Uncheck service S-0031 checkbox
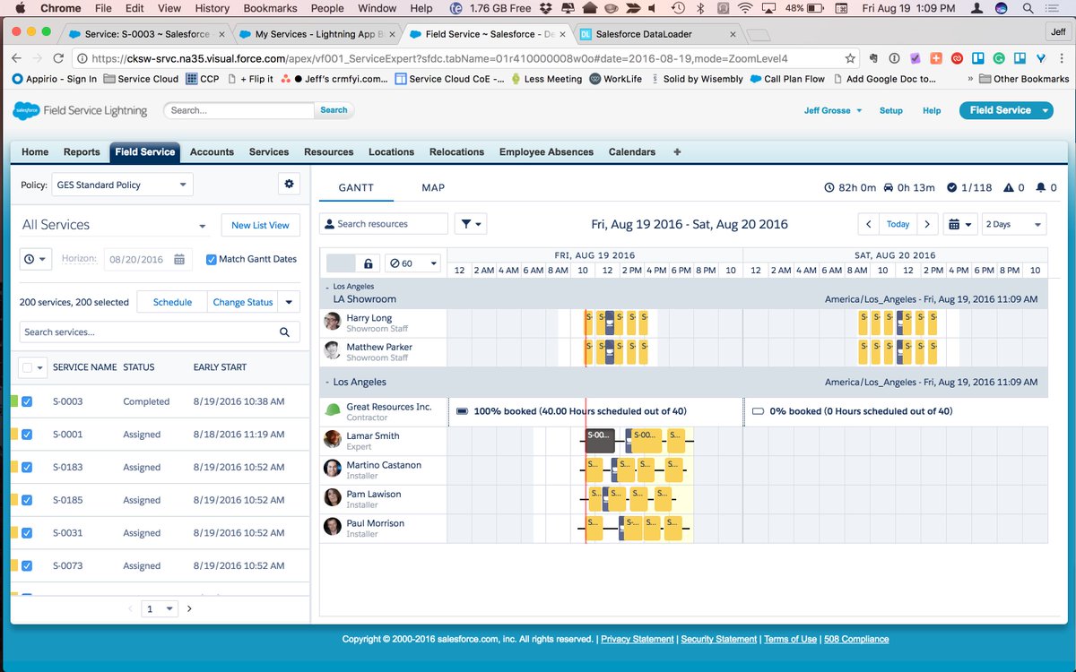 [27, 533]
